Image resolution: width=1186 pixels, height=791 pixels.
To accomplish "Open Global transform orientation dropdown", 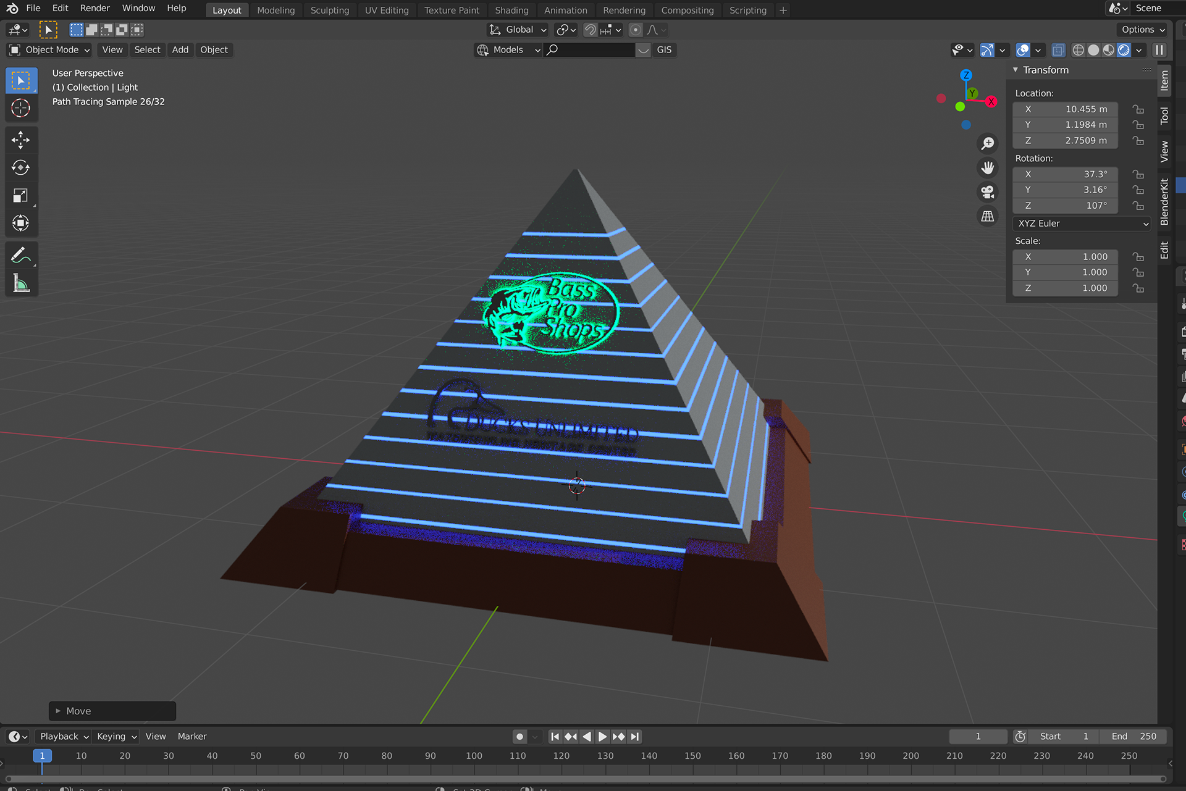I will (518, 30).
